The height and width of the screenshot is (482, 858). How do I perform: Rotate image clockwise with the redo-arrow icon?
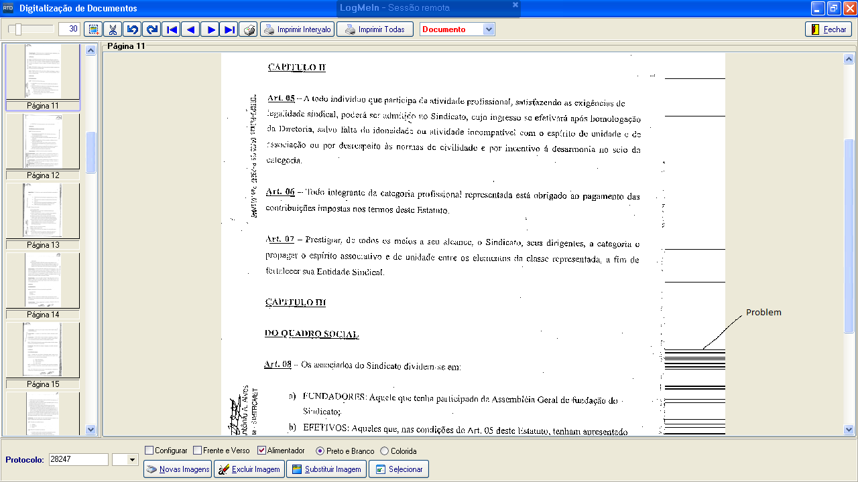tap(151, 29)
